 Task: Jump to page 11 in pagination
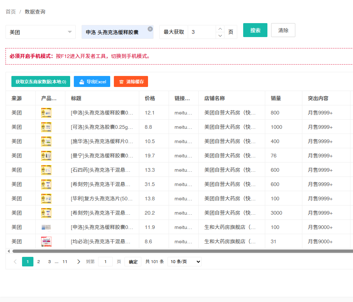tap(65, 262)
